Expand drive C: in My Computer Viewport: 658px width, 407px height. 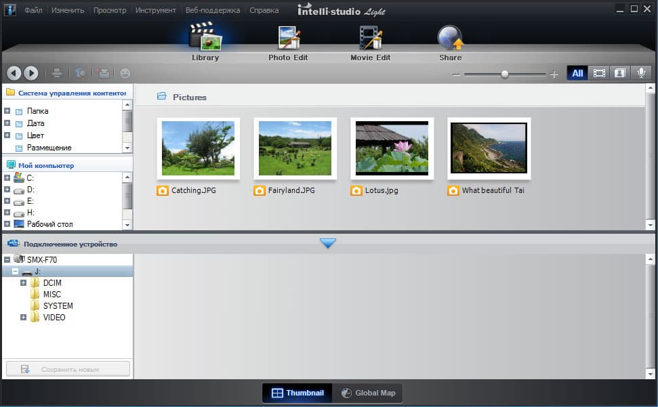[x=7, y=177]
